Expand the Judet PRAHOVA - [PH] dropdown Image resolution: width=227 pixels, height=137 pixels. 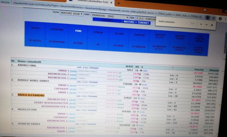(106, 15)
